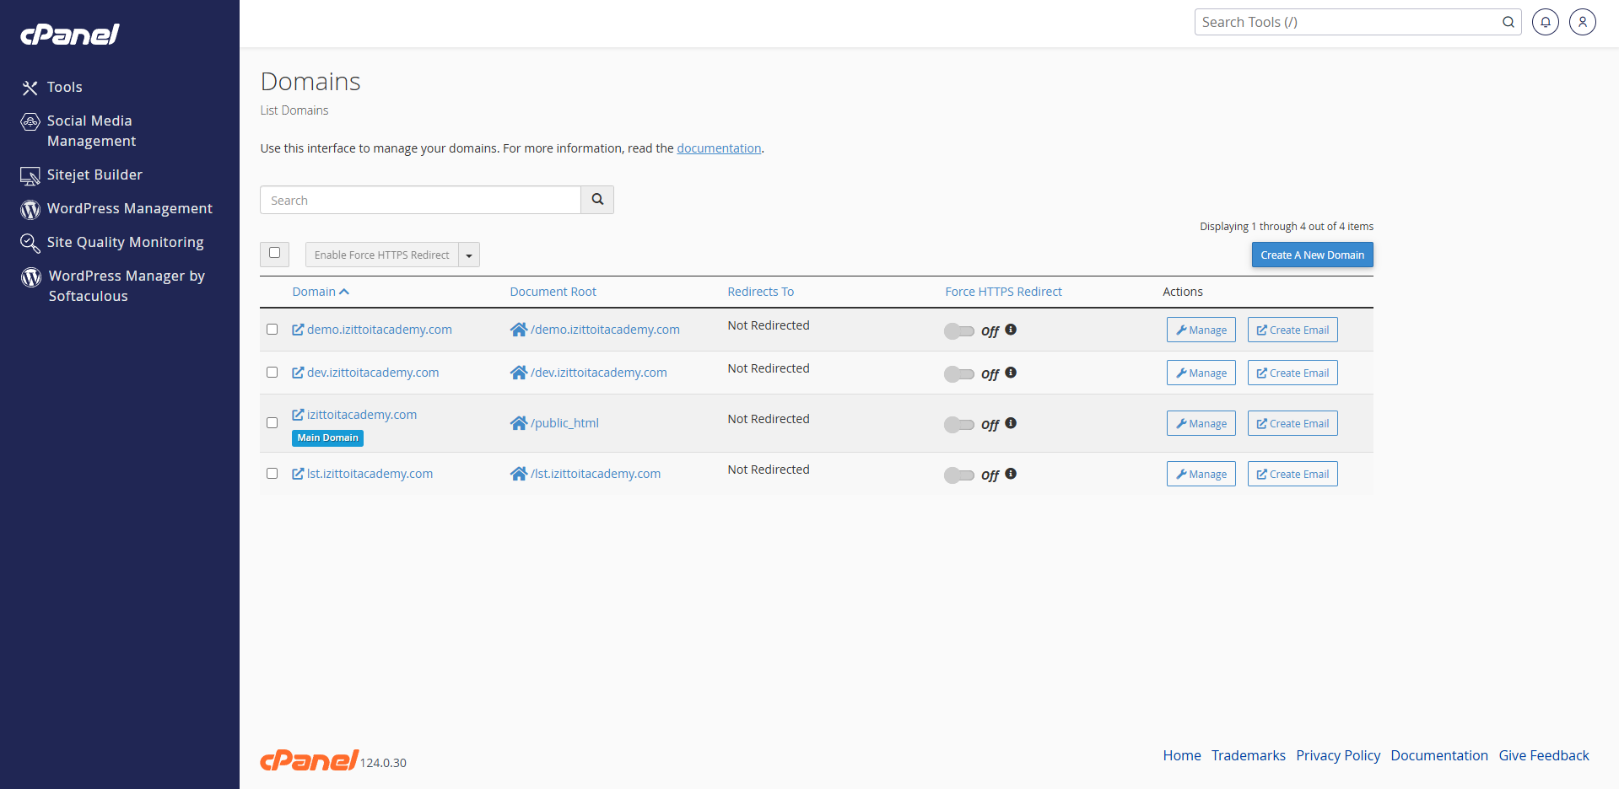Toggle Force HTTPS Redirect for lst.izittoitacademy.com

959,475
